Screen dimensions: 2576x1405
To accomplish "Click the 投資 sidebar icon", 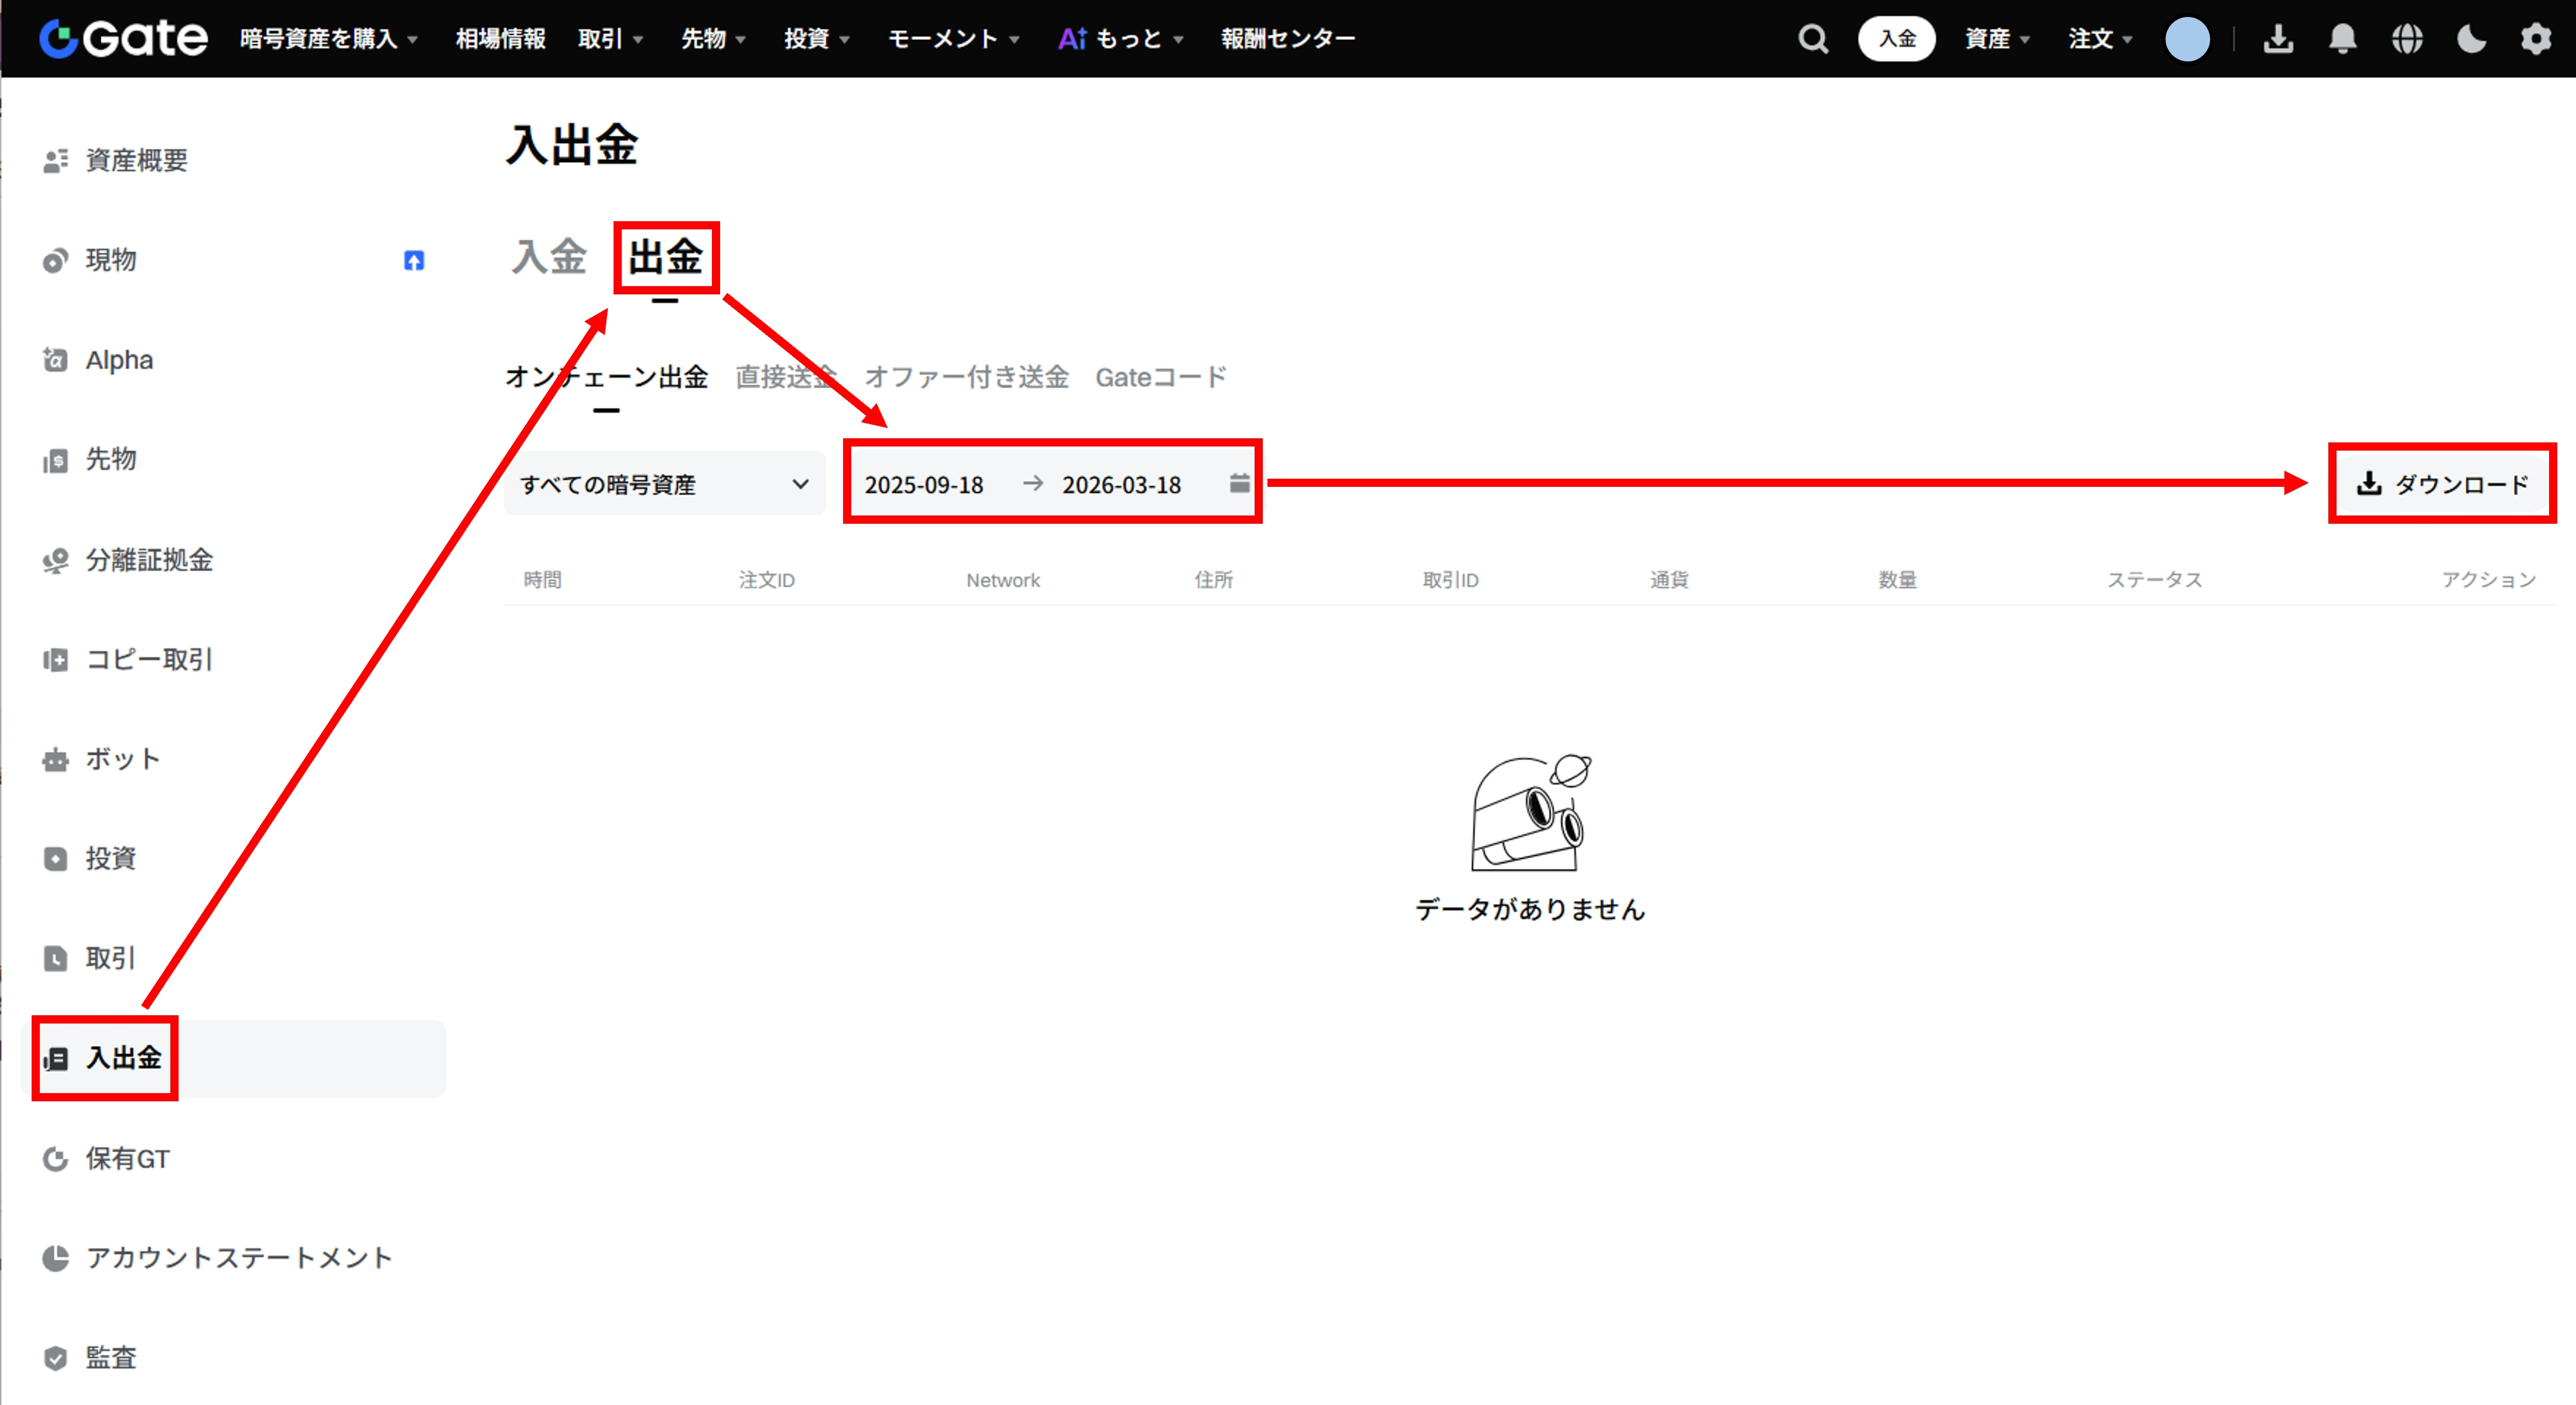I will point(55,858).
